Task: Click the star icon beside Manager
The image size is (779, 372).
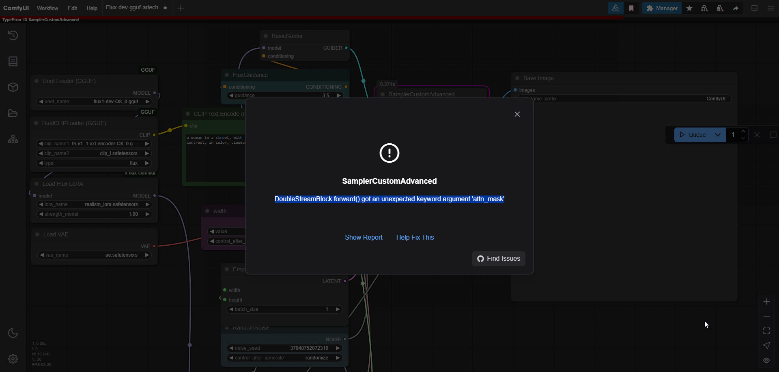Action: (689, 8)
